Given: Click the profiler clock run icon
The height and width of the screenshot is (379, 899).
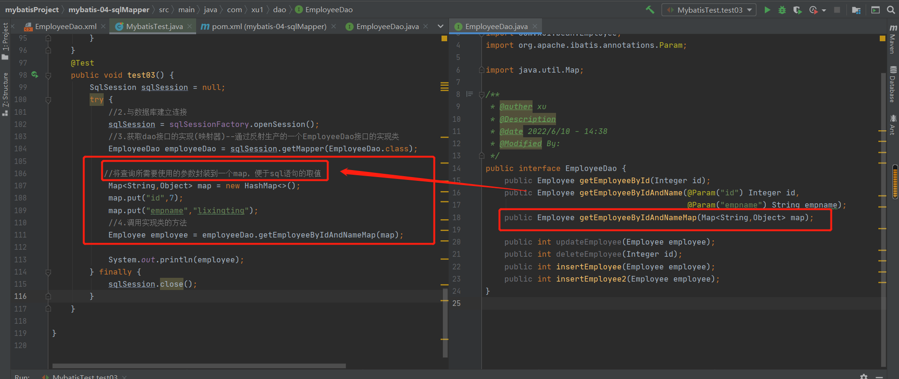Looking at the screenshot, I should point(814,9).
